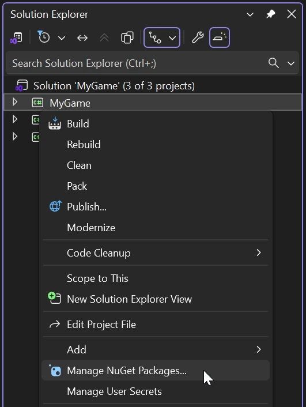Click the Pending Changes Filter clock icon

[x=44, y=37]
